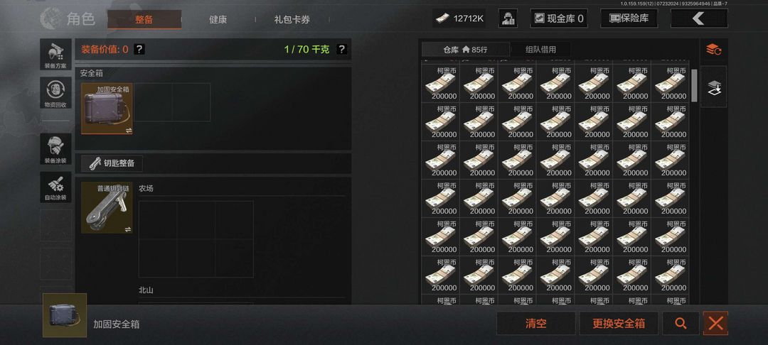Click the 清空 button
The image size is (768, 345).
point(536,324)
